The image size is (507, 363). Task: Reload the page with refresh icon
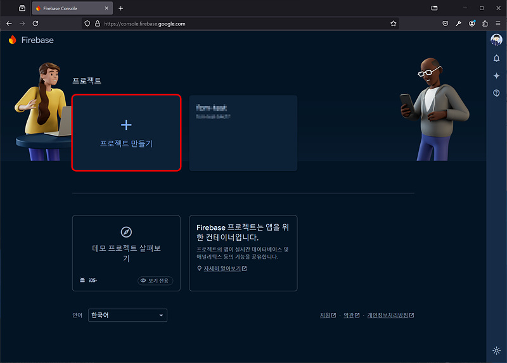click(35, 23)
